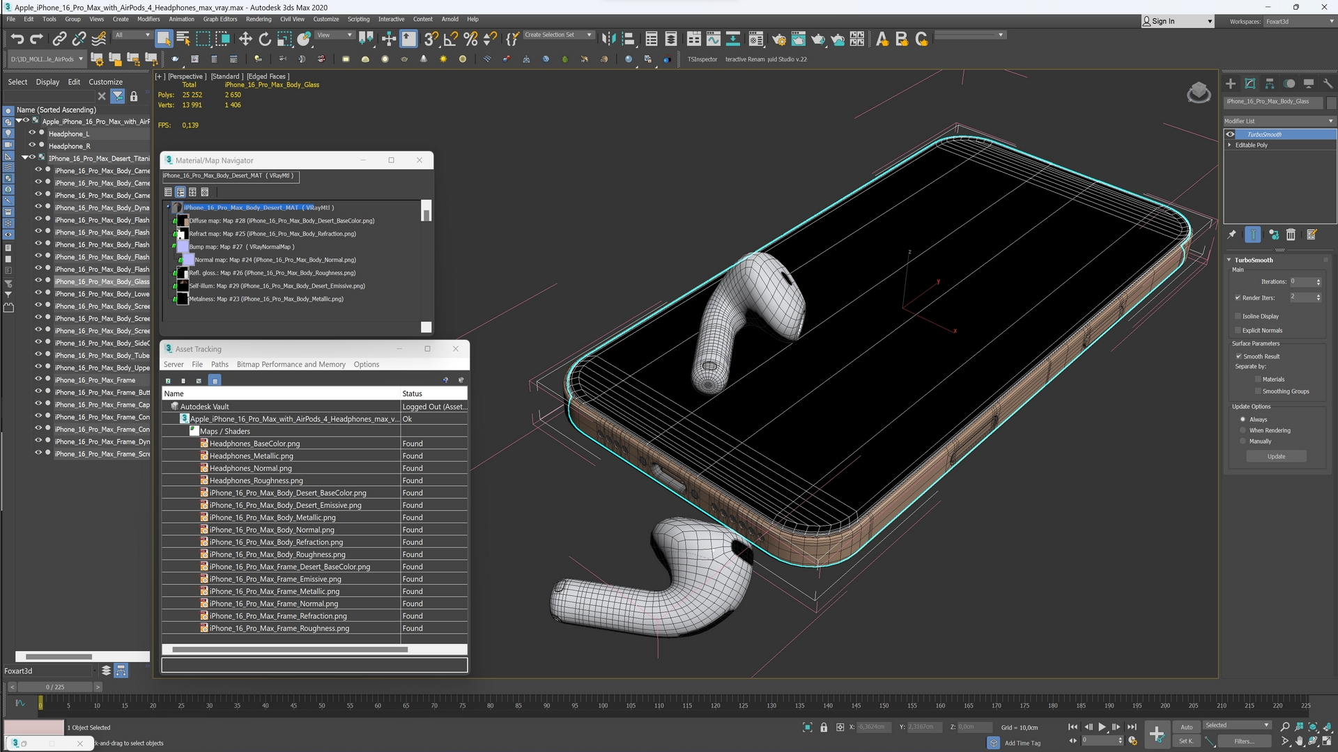This screenshot has width=1338, height=752.
Task: Collapse the Apple_iPhone_16_Pro_Max_with_AirPods tree node
Action: click(19, 121)
